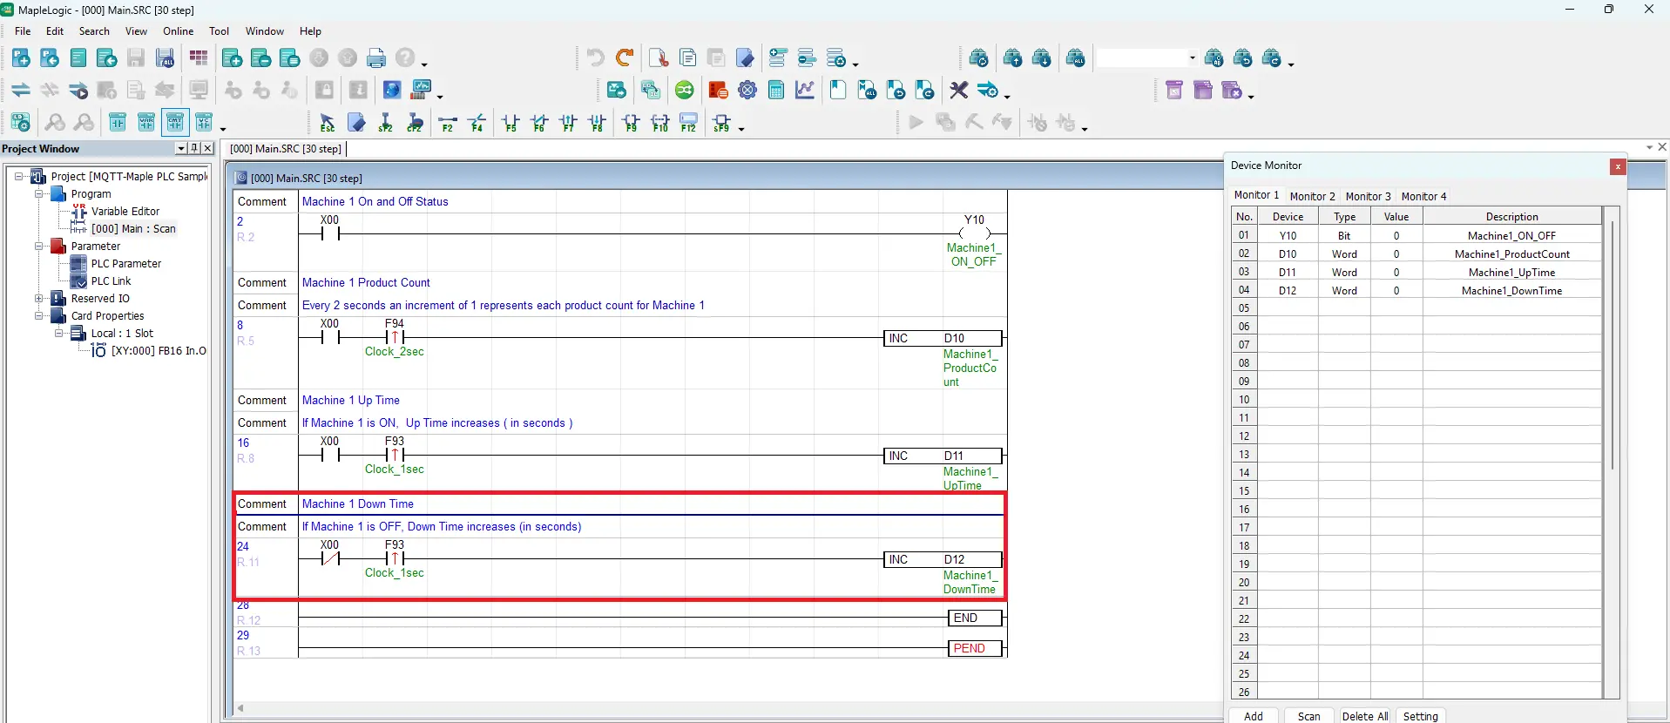Click the Print icon in the toolbar
Screen dimensions: 1670x723
click(x=376, y=58)
